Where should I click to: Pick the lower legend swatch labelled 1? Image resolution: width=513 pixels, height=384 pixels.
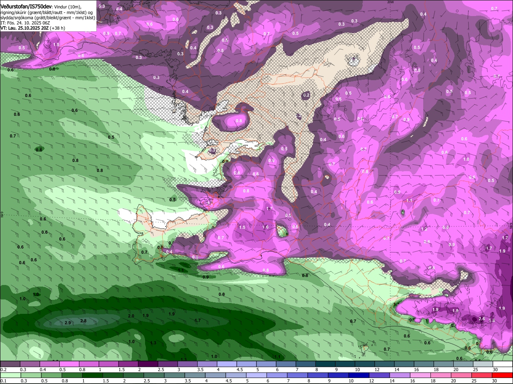coord(93,375)
